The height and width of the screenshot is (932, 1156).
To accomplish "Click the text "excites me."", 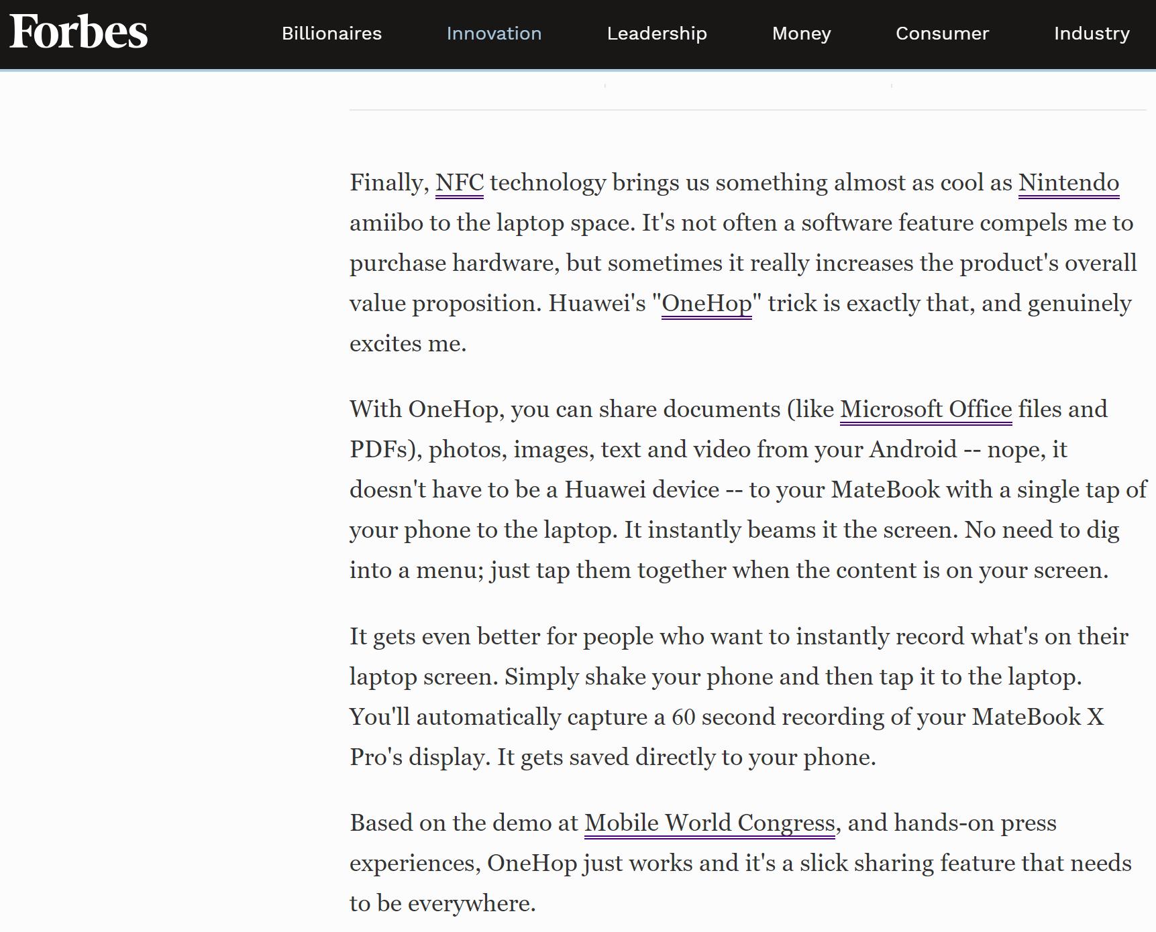I will click(x=408, y=344).
